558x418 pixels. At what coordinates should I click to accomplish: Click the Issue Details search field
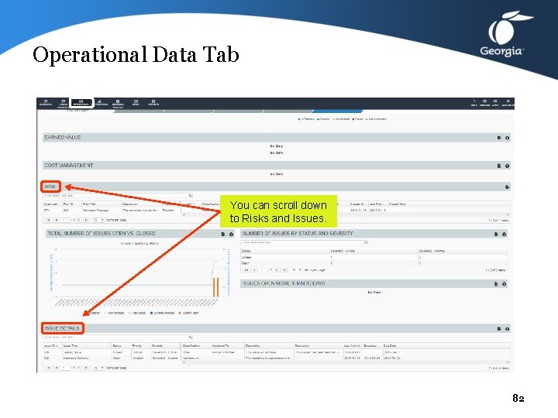click(x=118, y=337)
